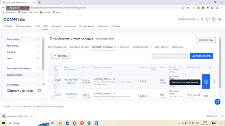Open shipment link 0125891621-0019-2
This screenshot has height=126, width=225.
[71, 81]
